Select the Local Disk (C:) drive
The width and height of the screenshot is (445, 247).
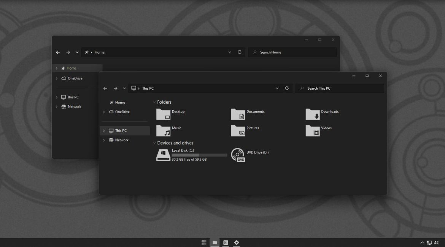(x=164, y=155)
